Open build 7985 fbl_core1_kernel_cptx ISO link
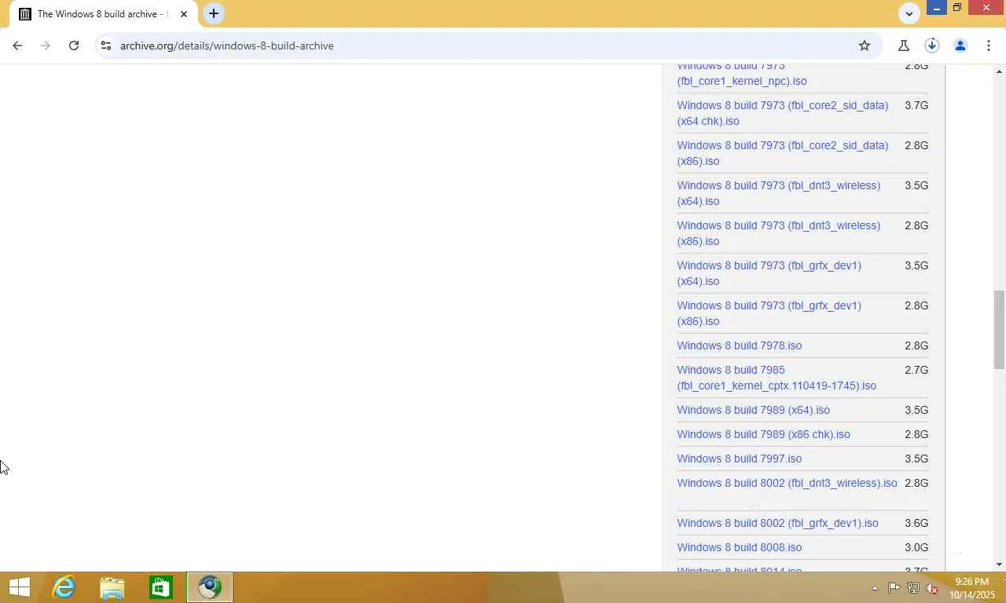1006x603 pixels. [x=777, y=378]
